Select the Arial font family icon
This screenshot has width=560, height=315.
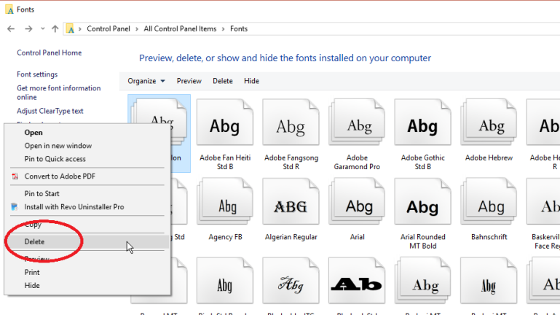click(357, 202)
